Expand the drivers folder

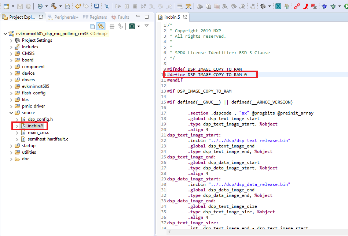(x=11, y=80)
